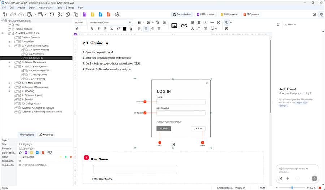Insert a picture with the image icon
Screen dimensions: 325x190
click(x=174, y=26)
